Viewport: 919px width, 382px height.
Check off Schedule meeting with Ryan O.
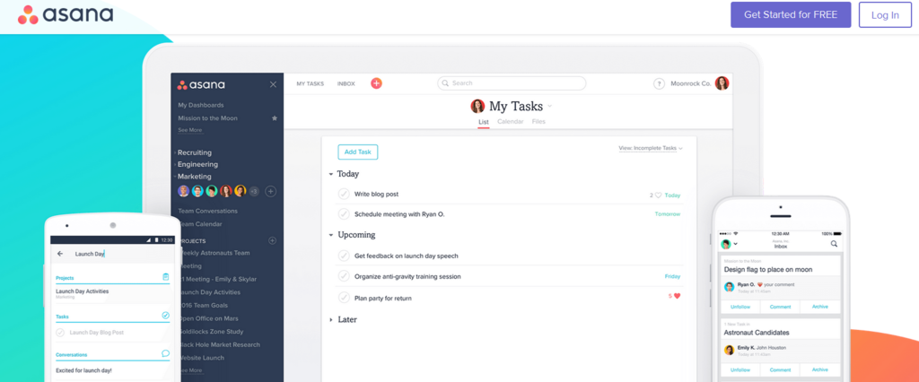pos(344,213)
